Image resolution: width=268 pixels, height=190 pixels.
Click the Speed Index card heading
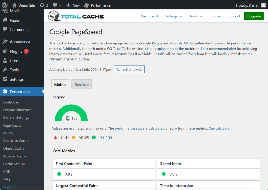171,164
